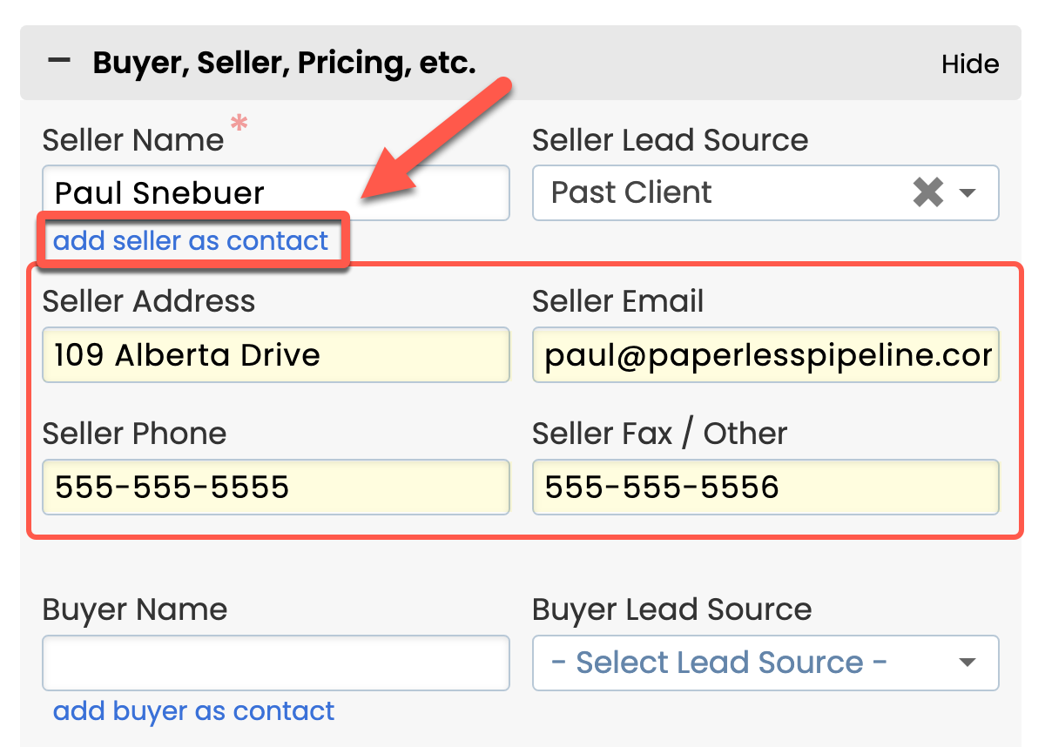Click the Hide link in the section header

tap(970, 64)
